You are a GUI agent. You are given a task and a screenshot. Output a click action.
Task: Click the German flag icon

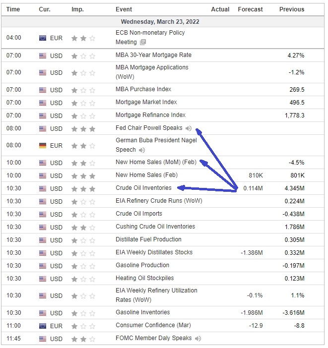43,146
